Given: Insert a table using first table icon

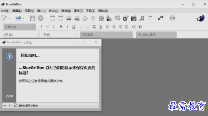Looking at the screenshot, I should (x=52, y=18).
